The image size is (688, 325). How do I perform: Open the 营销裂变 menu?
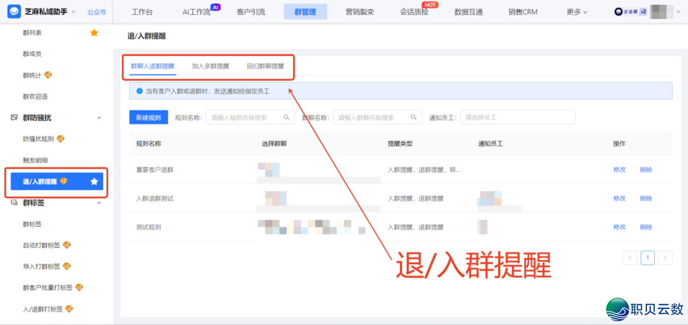click(360, 12)
